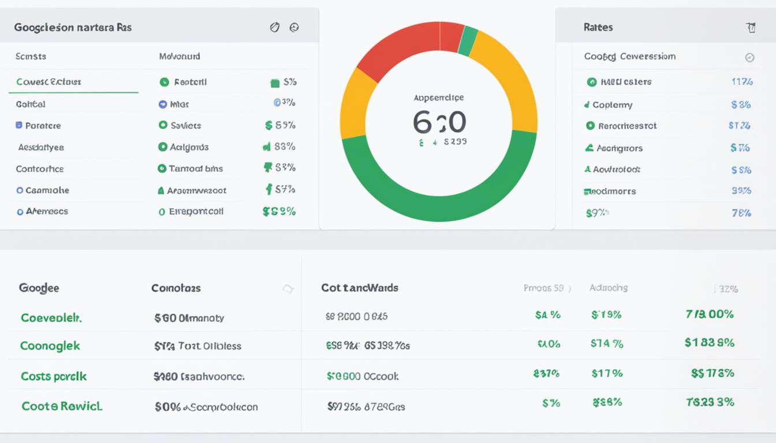This screenshot has height=443, width=776.
Task: Toggle the green outline circle beside Erangontcoll
Action: (x=162, y=212)
